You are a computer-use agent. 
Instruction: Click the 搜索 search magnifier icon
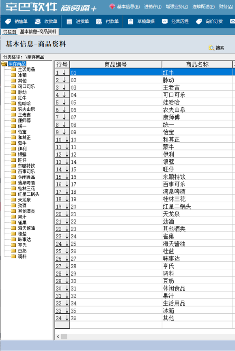pyautogui.click(x=211, y=48)
